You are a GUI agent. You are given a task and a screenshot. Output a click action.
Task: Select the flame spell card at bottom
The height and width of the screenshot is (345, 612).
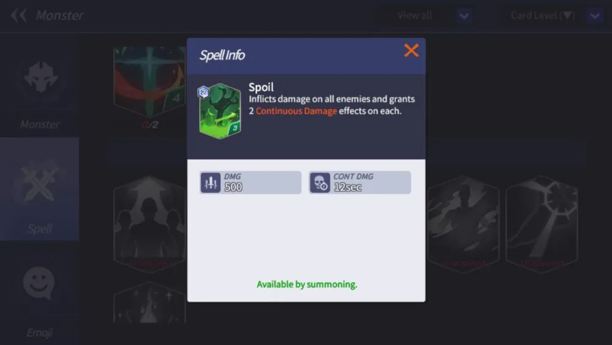click(150, 303)
